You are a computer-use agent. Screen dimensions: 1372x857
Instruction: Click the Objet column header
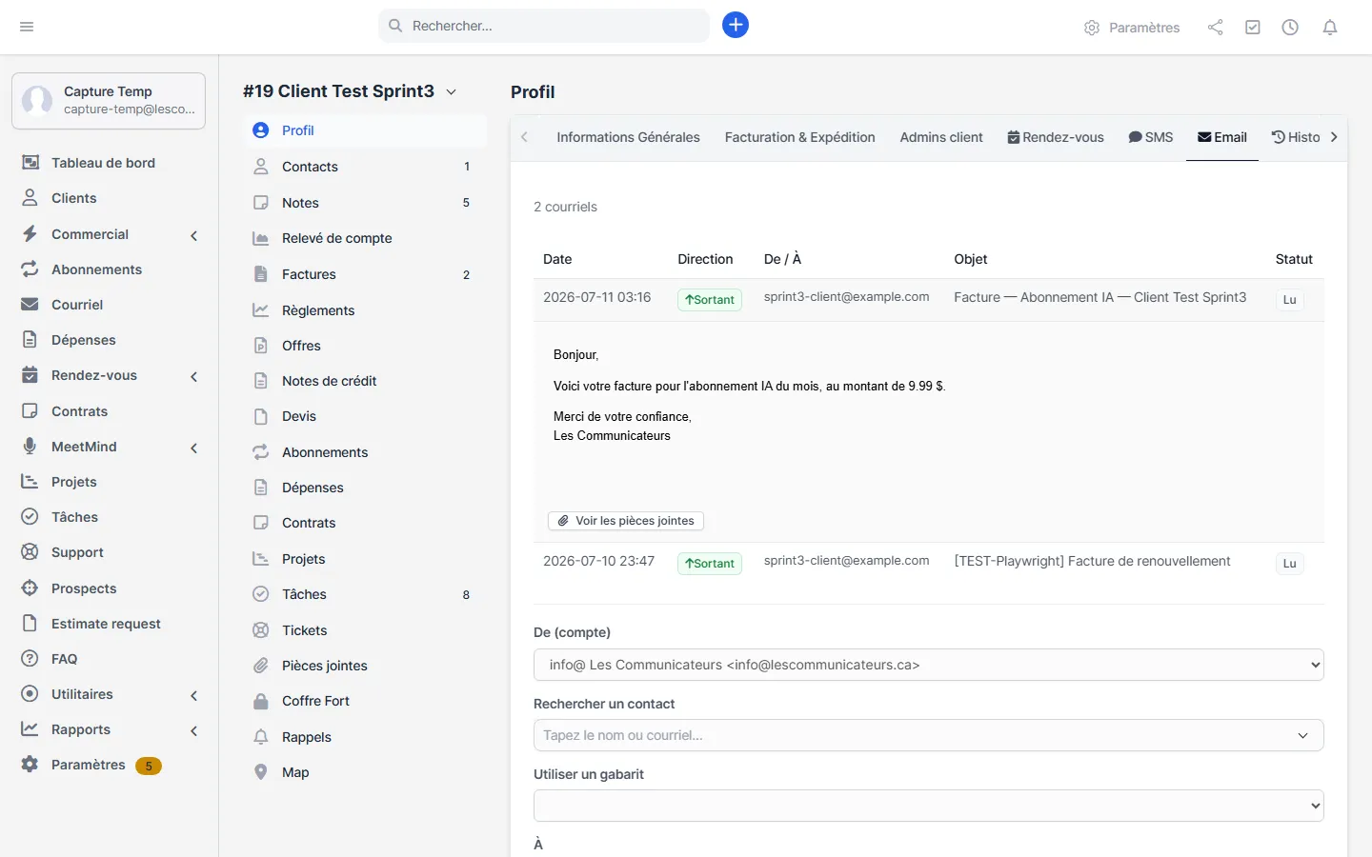[970, 259]
